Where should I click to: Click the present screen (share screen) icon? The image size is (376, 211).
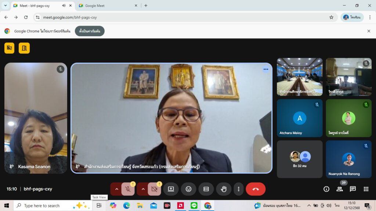171,189
